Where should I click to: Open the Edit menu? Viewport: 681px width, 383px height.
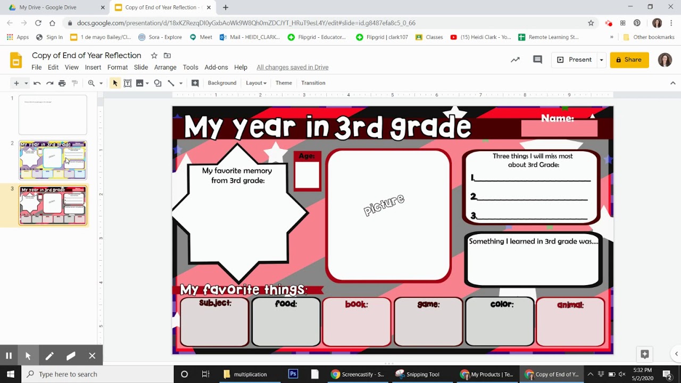coord(53,68)
